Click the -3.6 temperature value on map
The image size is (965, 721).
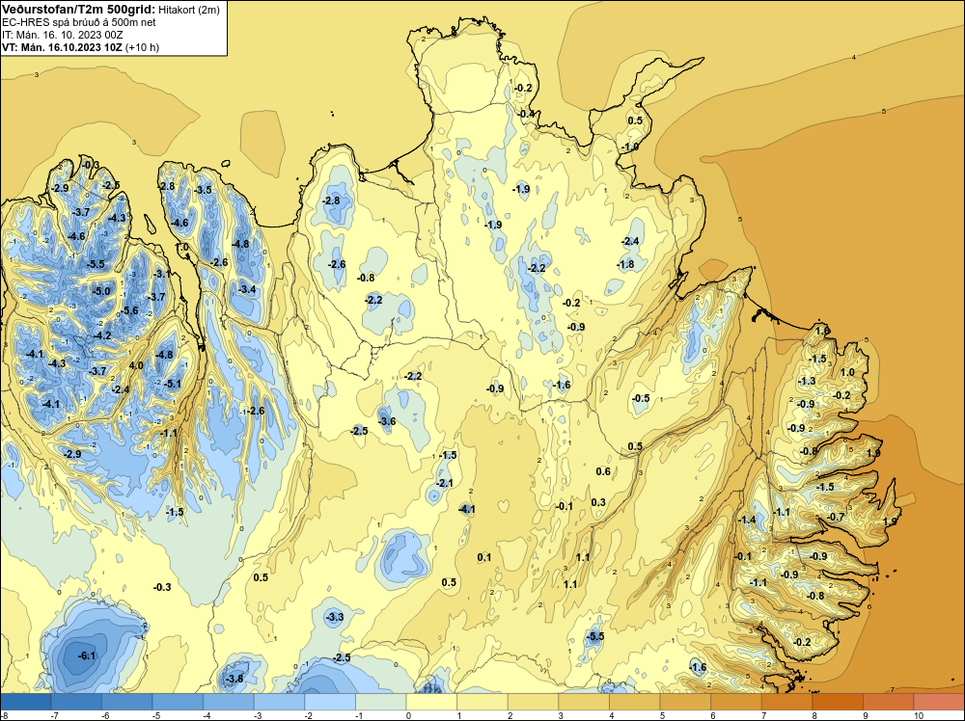pyautogui.click(x=387, y=421)
